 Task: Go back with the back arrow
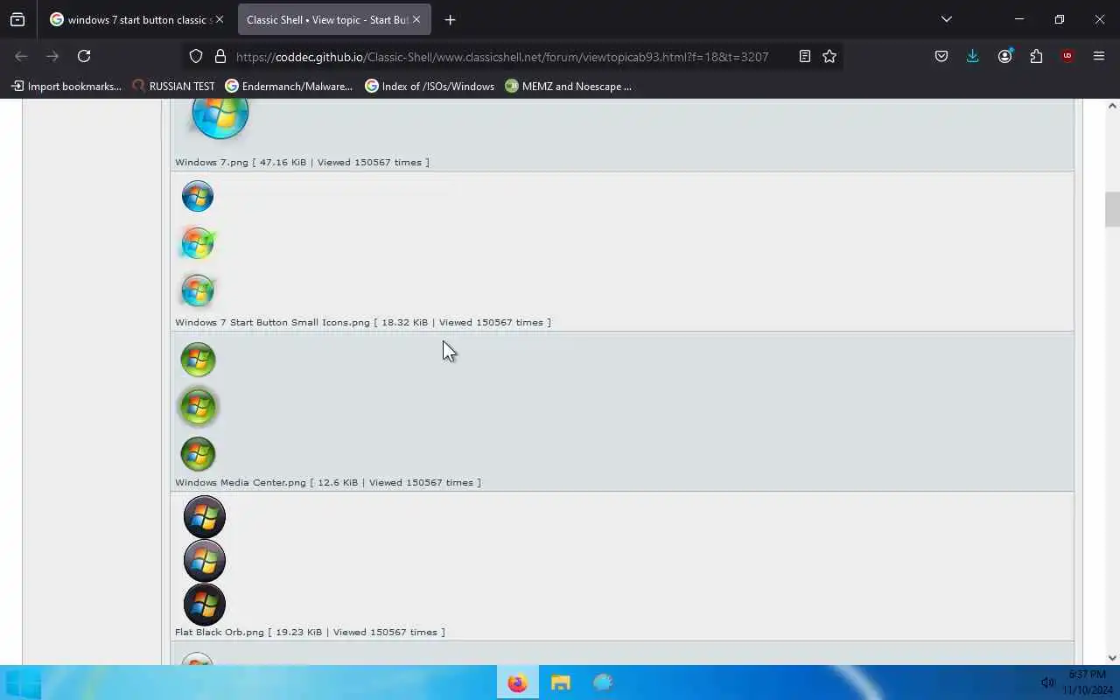click(21, 56)
